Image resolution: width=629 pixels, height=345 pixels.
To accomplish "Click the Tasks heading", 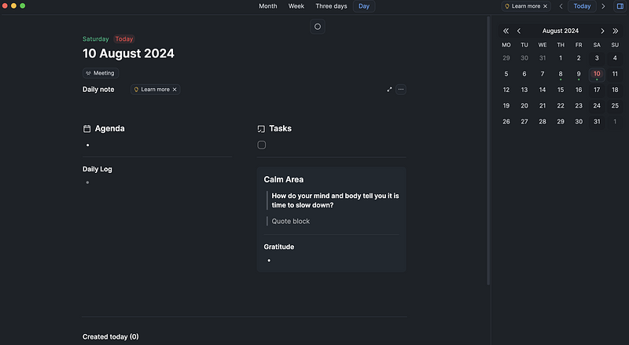I will (280, 129).
